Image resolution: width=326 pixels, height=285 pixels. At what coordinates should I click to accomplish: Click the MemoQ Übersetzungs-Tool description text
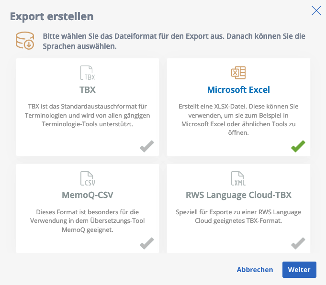(x=88, y=221)
